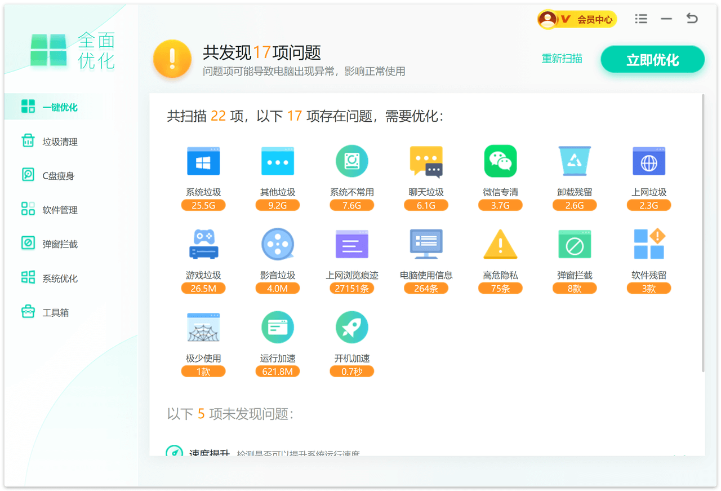Click the 共发现17项问题 heading

tap(262, 52)
